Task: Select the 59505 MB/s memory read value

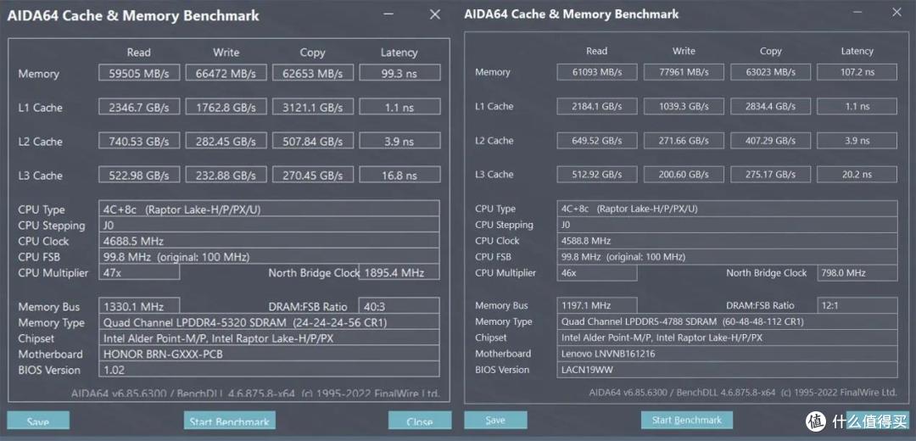Action: click(x=139, y=73)
